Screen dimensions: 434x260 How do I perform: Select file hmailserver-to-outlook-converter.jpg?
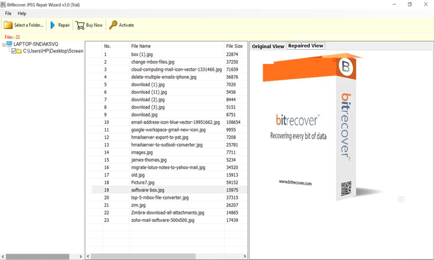tap(167, 145)
